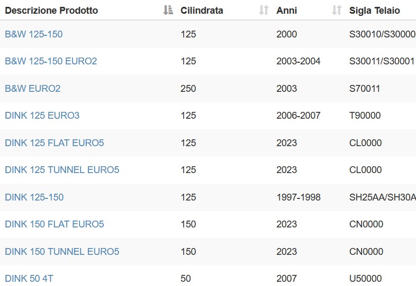Open DINK 125 TUNNEL EURO5 entry
The height and width of the screenshot is (286, 416).
pyautogui.click(x=62, y=169)
